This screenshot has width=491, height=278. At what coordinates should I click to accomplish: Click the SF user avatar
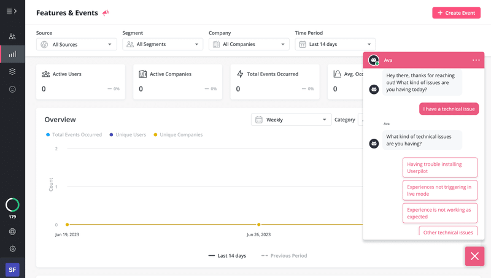pyautogui.click(x=12, y=269)
